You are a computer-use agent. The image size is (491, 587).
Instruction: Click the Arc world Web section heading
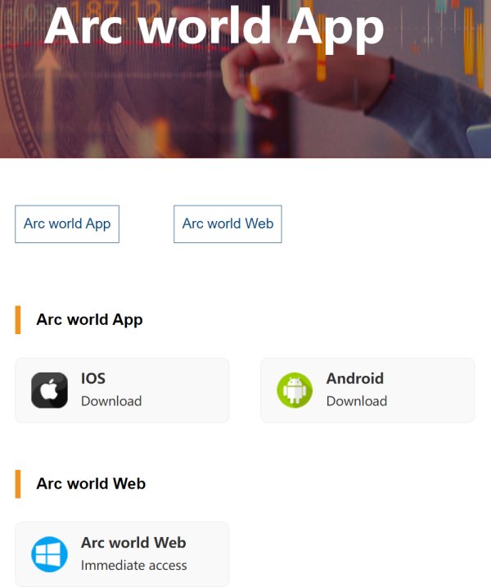pos(91,484)
